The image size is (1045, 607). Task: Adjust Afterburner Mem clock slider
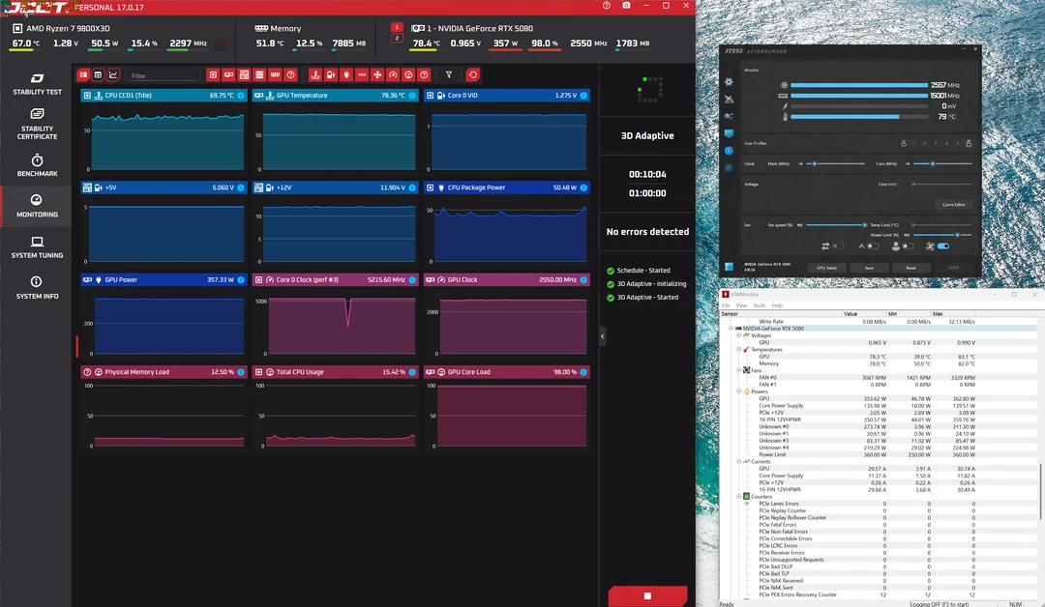(836, 163)
